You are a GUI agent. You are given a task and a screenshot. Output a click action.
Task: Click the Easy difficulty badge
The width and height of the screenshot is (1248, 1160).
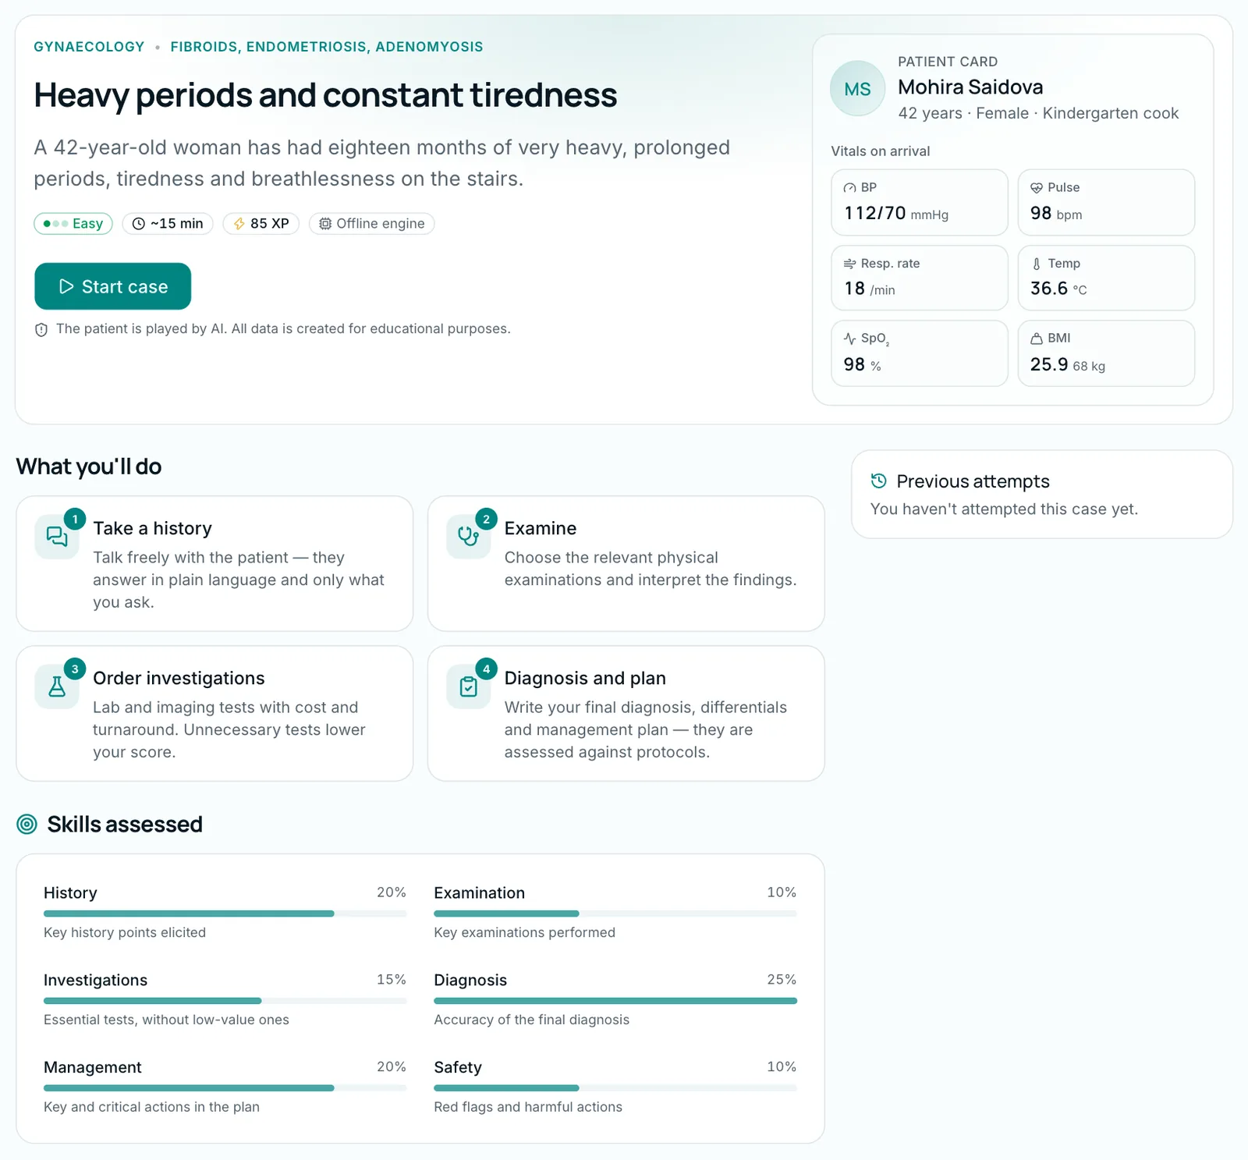click(x=73, y=224)
